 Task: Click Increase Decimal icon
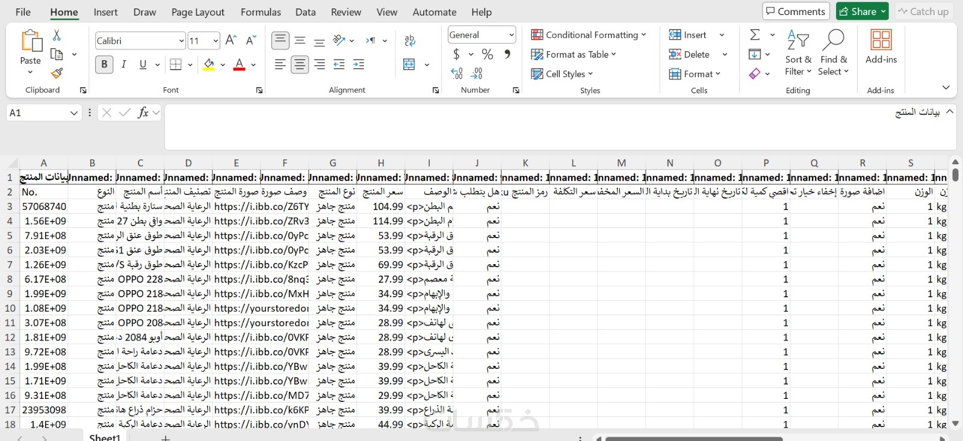point(457,73)
